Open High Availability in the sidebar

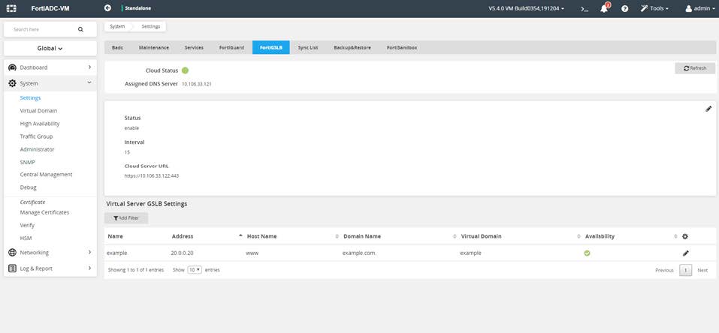(40, 124)
